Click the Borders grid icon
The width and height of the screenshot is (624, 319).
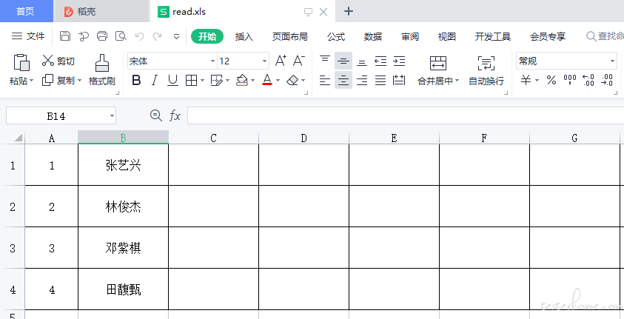coord(192,81)
